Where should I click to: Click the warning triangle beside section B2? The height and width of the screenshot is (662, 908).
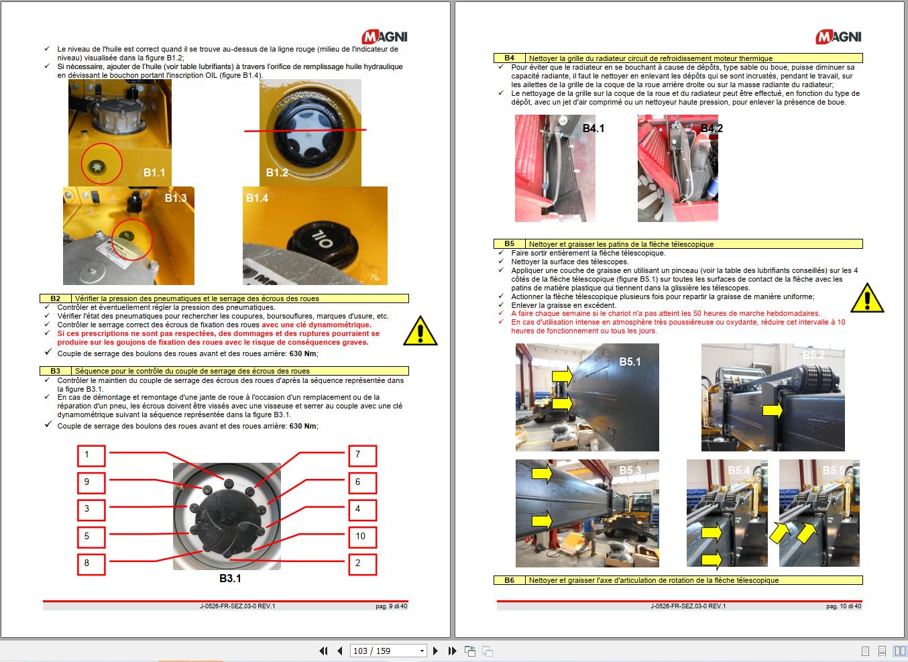point(420,330)
